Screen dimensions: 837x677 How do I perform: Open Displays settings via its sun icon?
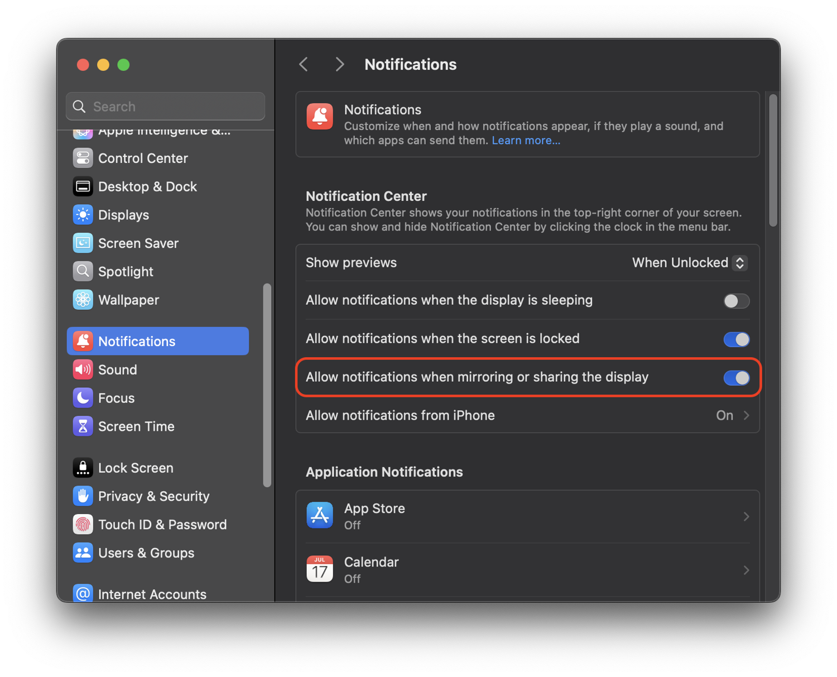coord(83,215)
